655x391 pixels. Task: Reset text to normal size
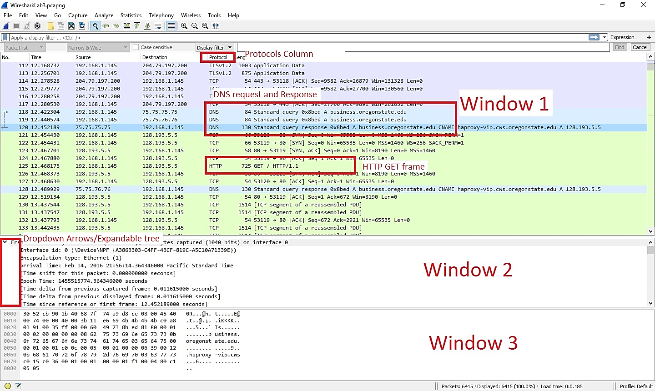tap(205, 26)
